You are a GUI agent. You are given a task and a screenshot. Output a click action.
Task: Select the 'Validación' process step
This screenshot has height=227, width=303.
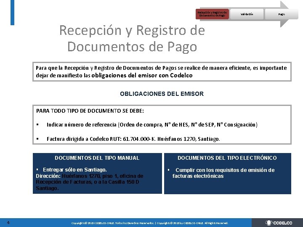click(247, 14)
